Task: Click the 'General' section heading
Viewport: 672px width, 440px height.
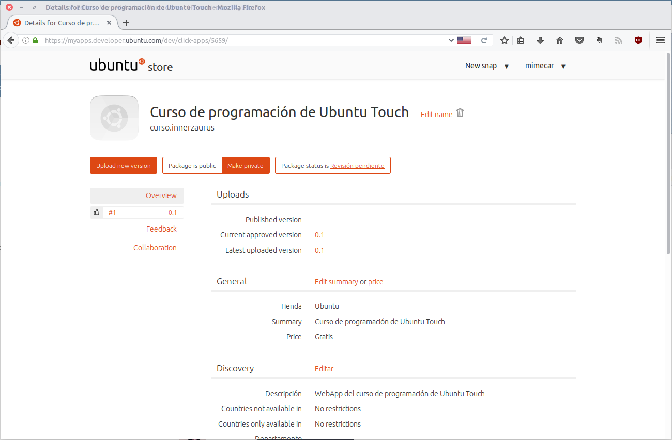Action: [232, 281]
